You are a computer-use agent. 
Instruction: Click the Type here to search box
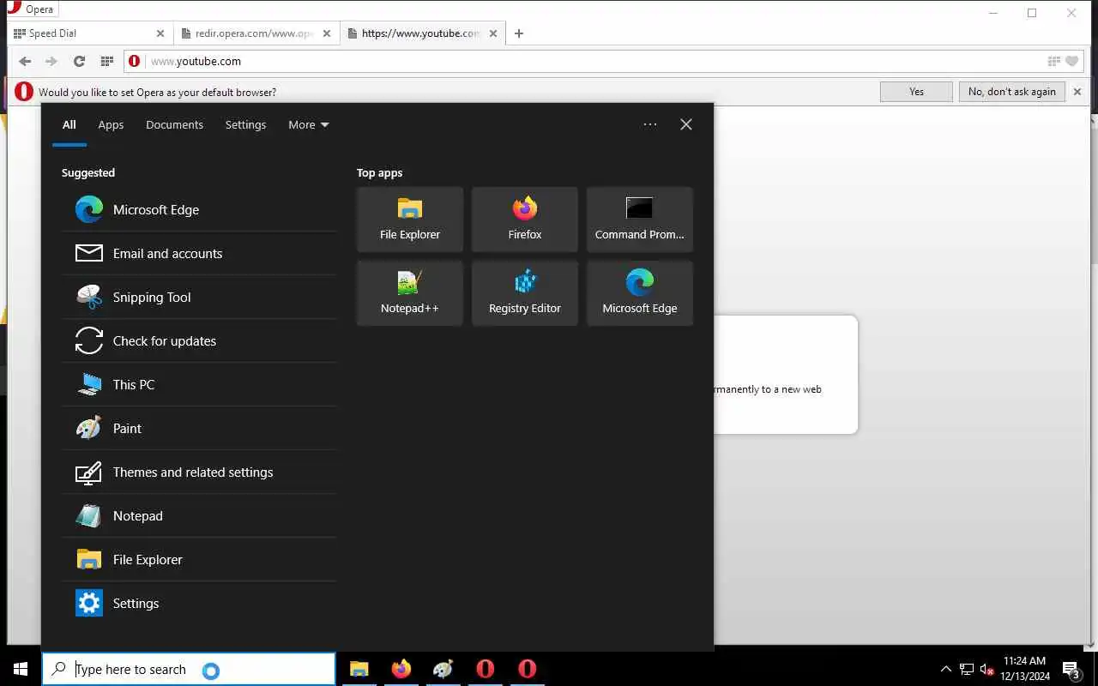[189, 669]
